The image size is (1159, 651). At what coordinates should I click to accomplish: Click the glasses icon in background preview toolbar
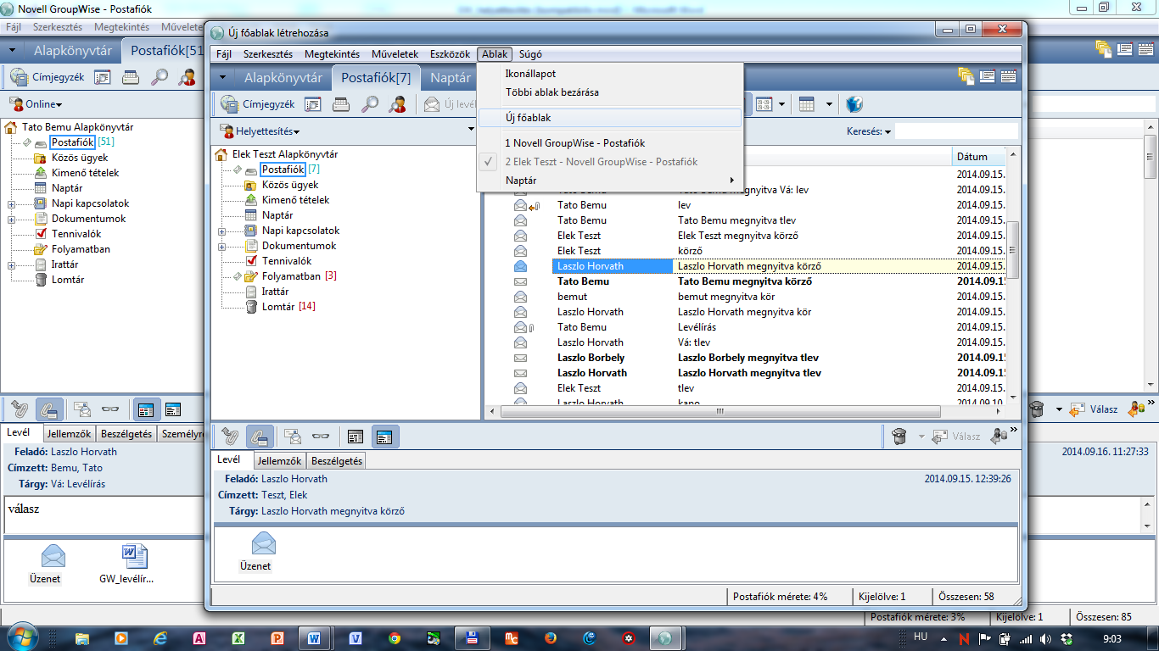pyautogui.click(x=110, y=409)
